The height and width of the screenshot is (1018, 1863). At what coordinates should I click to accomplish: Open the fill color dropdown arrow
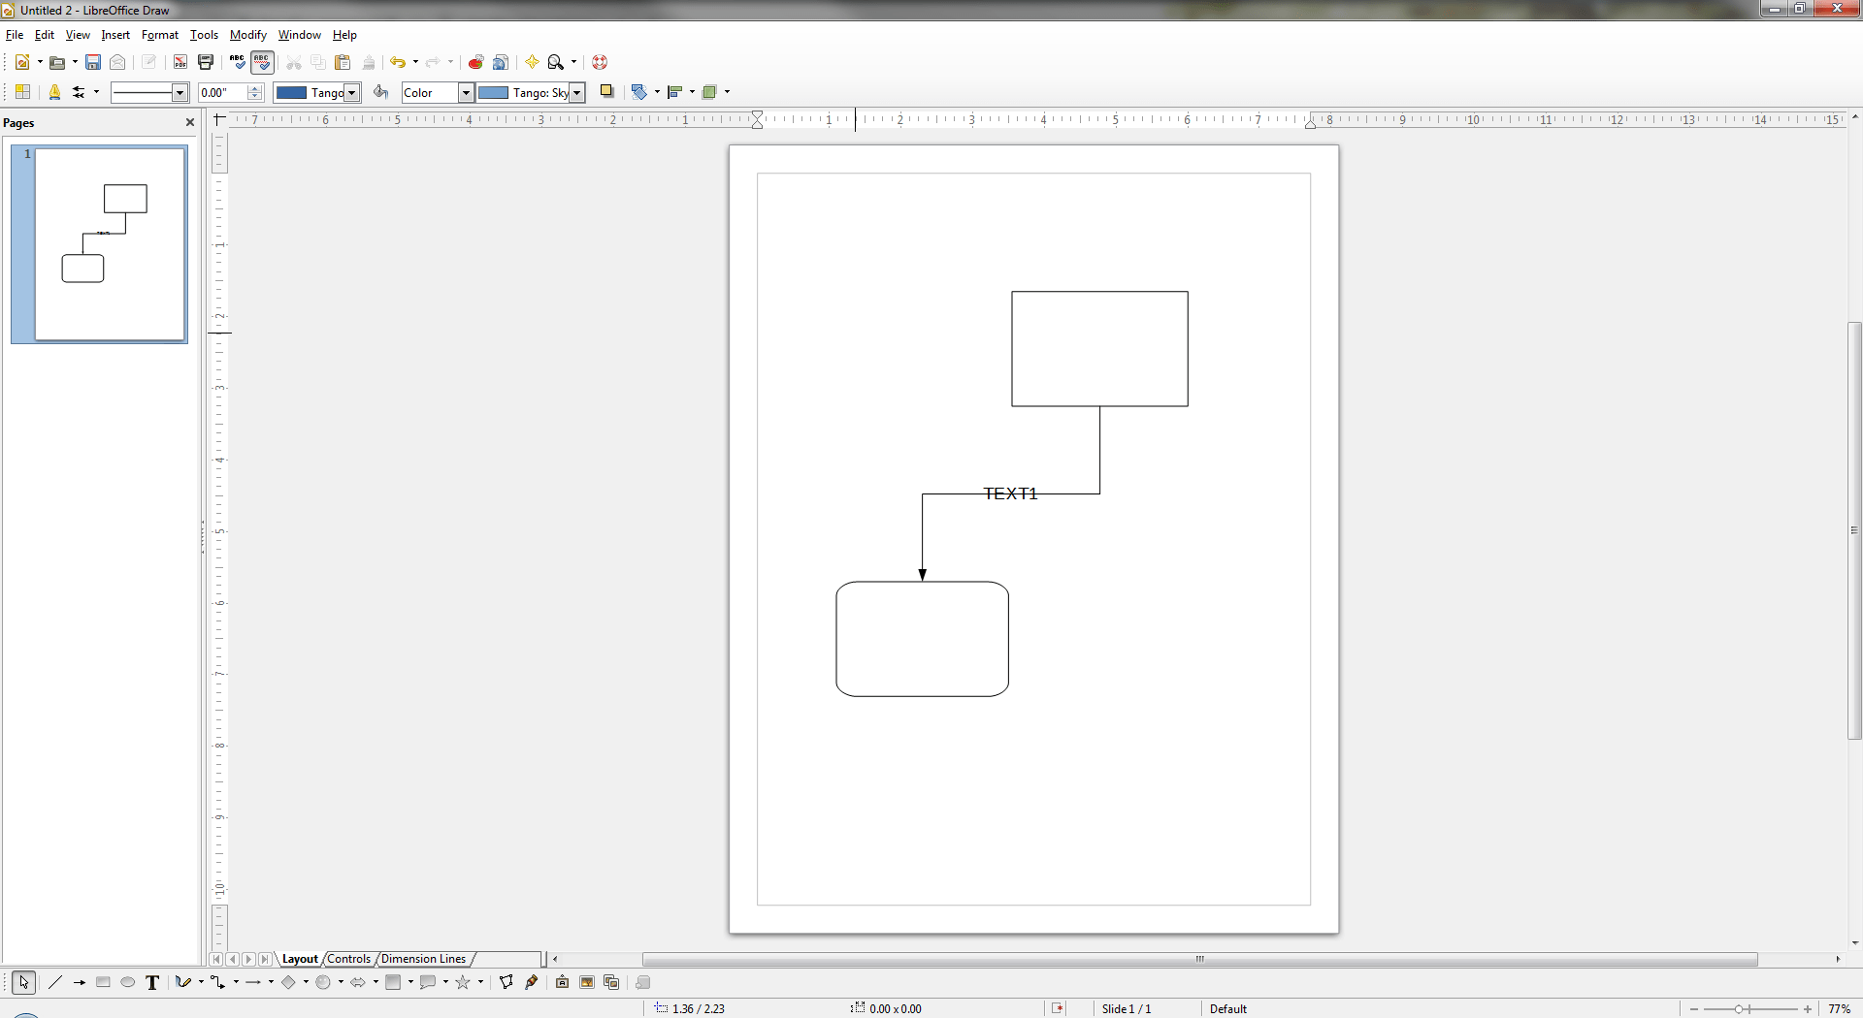coord(576,92)
